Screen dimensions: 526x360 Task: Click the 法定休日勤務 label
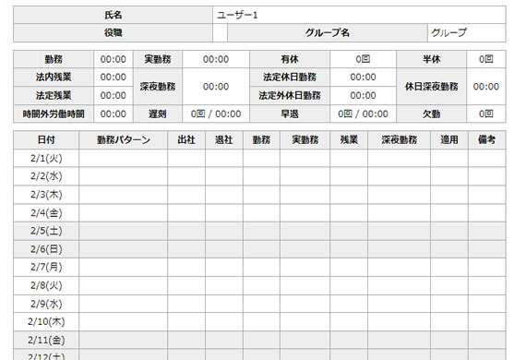pyautogui.click(x=290, y=78)
